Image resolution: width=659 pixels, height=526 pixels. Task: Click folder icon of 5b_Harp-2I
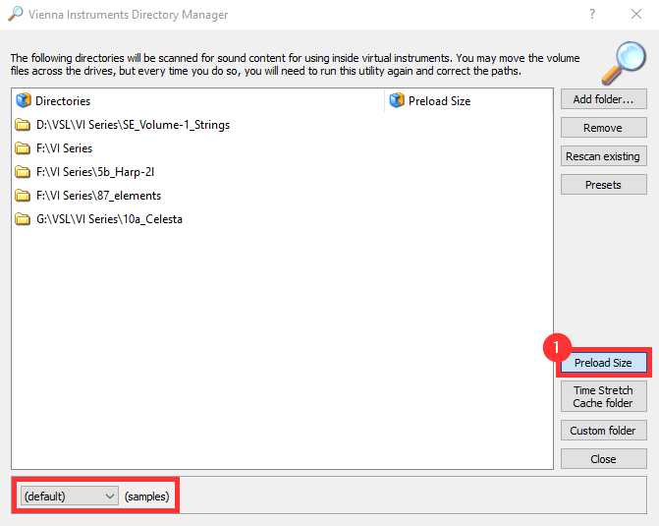(x=23, y=172)
